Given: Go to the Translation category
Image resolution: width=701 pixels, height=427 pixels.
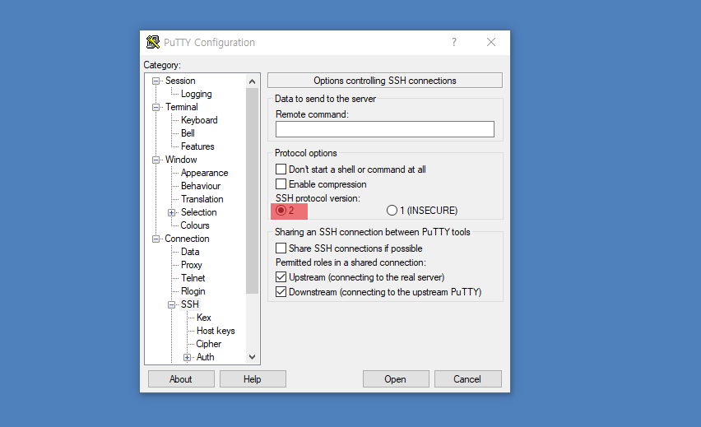Looking at the screenshot, I should point(202,199).
